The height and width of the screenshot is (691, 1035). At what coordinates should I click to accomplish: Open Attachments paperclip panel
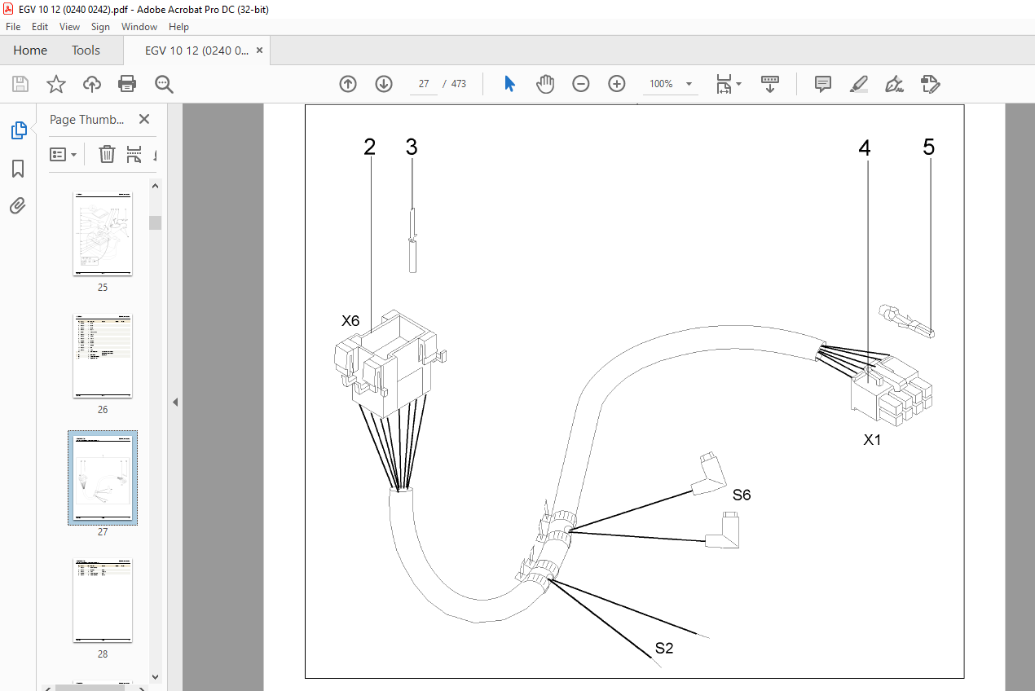[x=18, y=205]
